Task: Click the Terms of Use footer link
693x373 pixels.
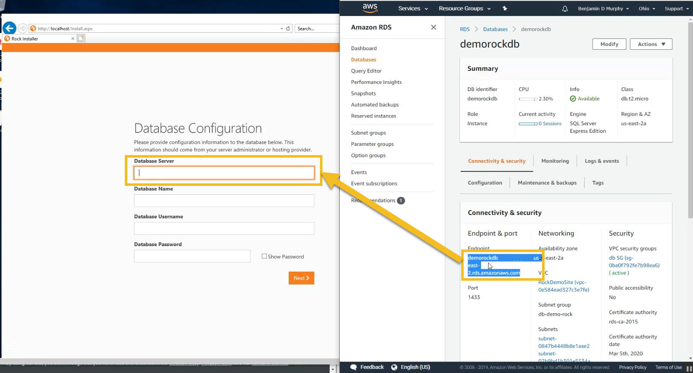Action: [668, 368]
